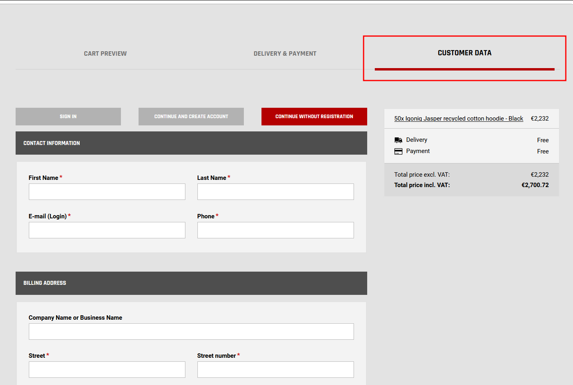Focus the Last Name input field
The image size is (573, 385).
[275, 191]
